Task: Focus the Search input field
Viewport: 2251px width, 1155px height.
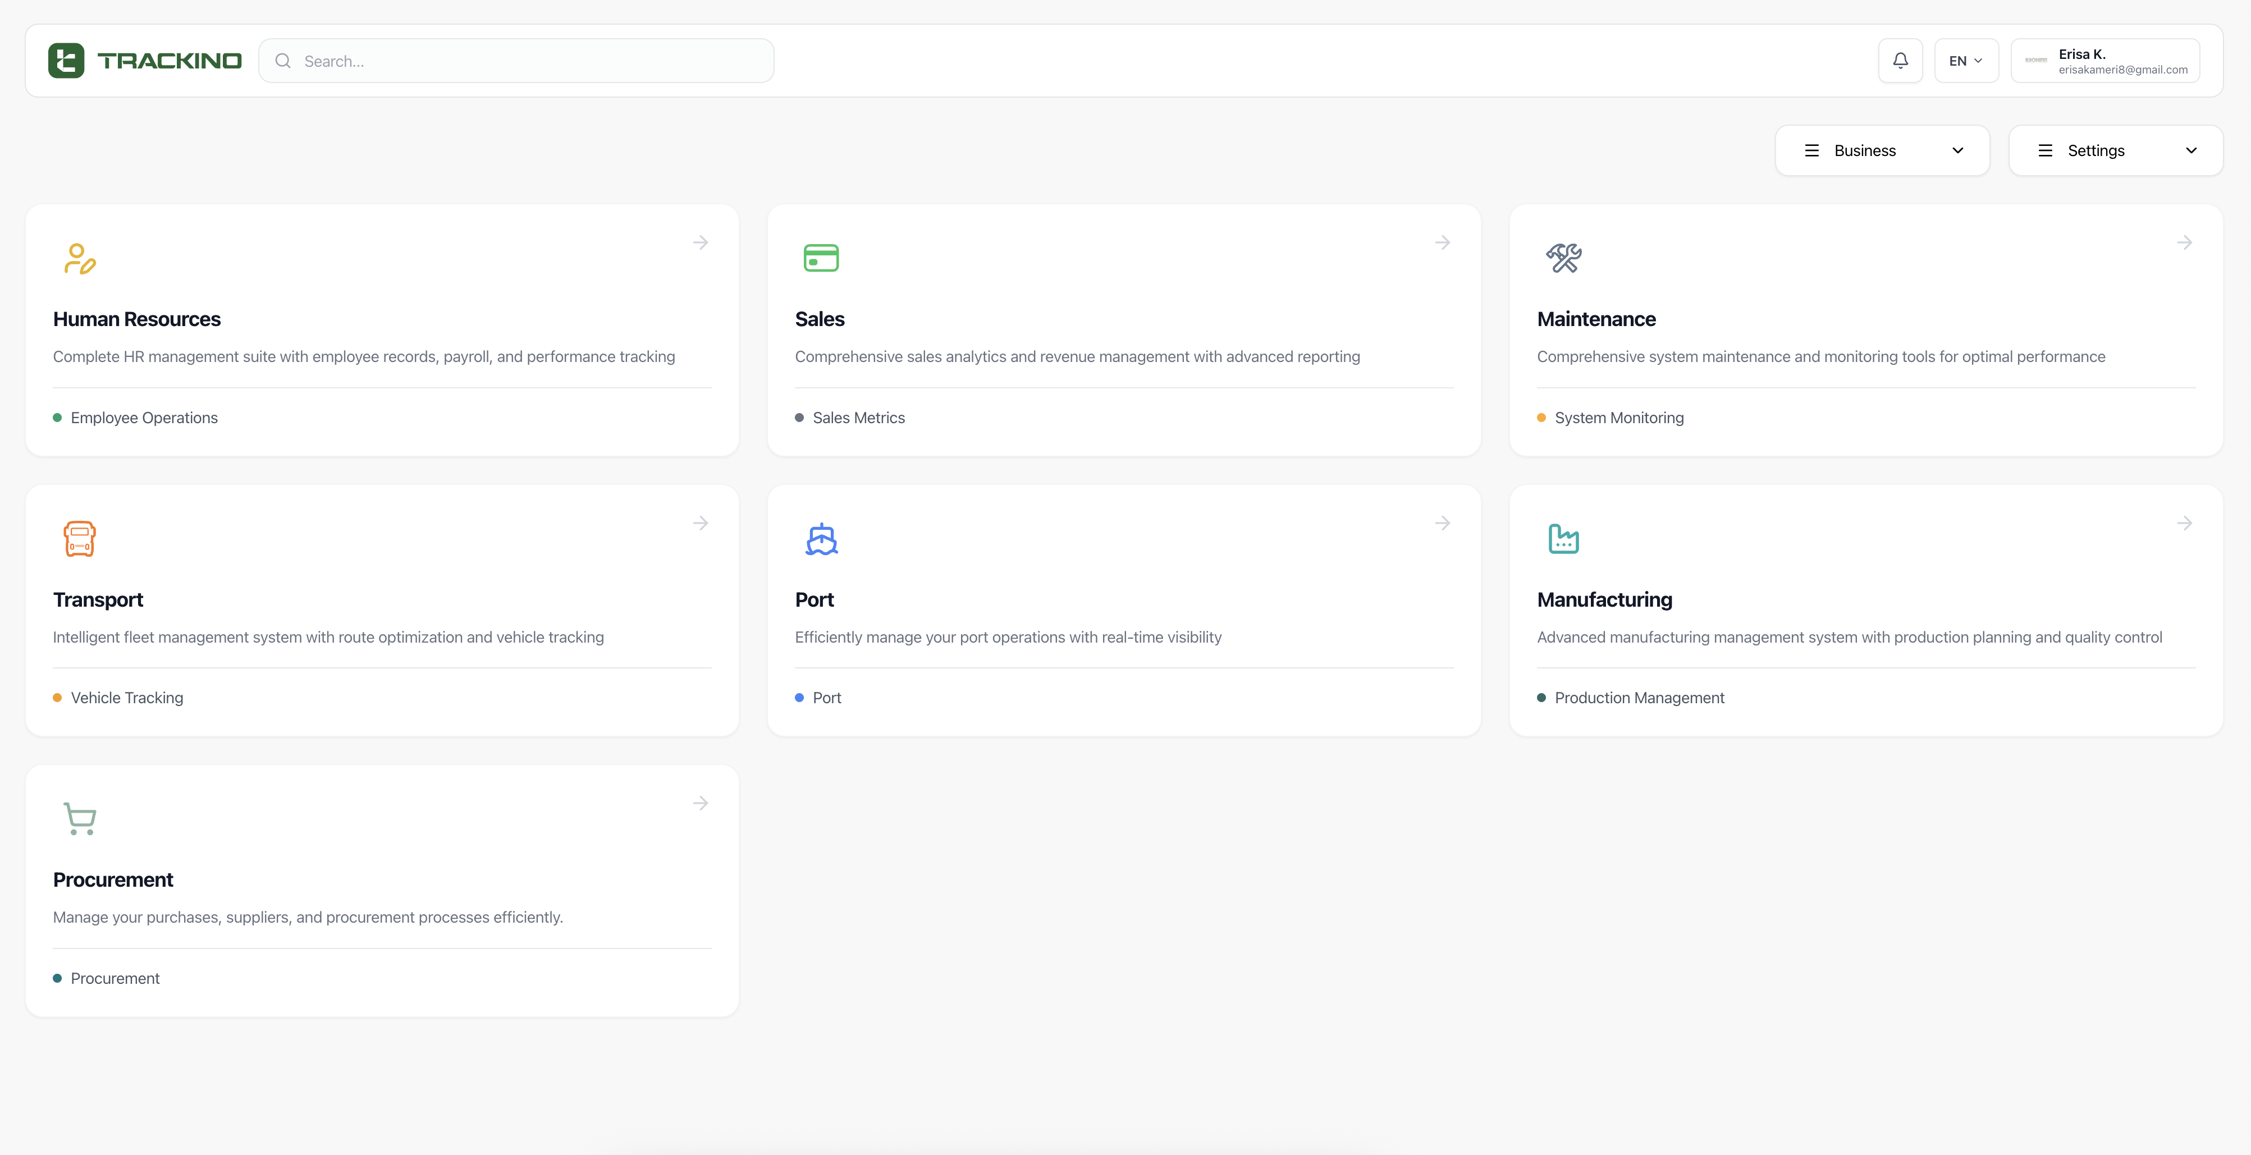Action: point(516,61)
